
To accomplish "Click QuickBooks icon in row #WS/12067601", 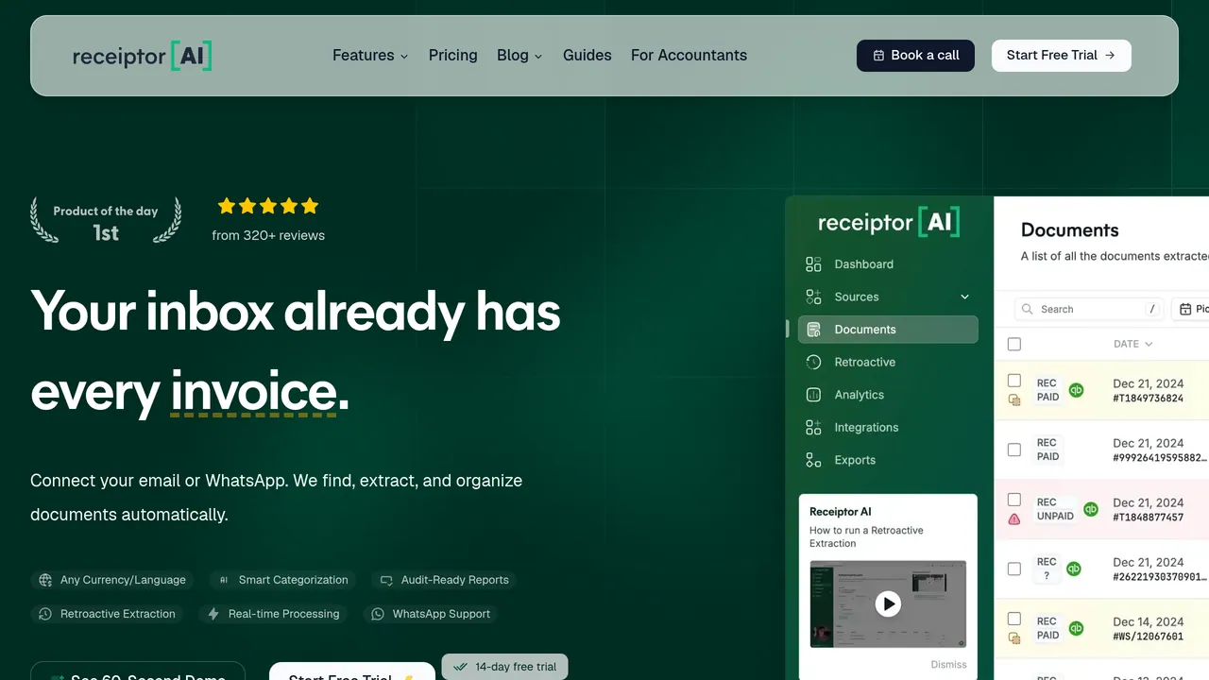I will (1076, 628).
